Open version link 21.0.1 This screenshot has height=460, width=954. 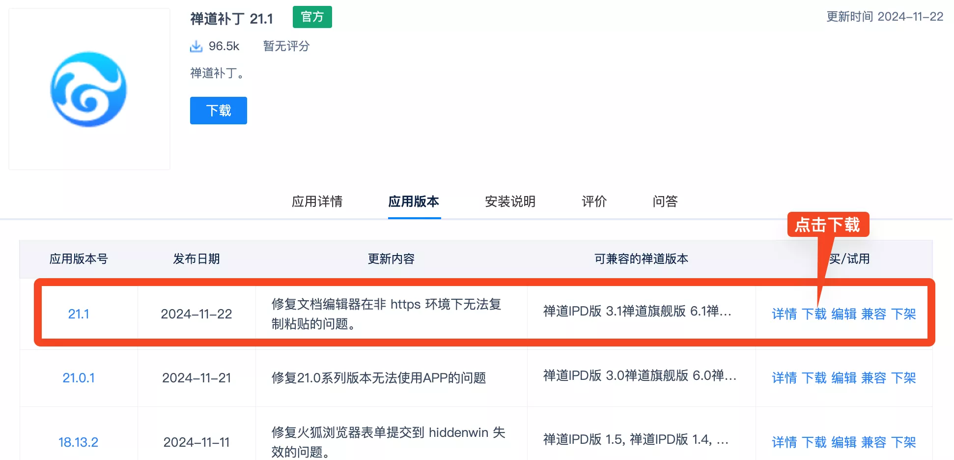79,378
